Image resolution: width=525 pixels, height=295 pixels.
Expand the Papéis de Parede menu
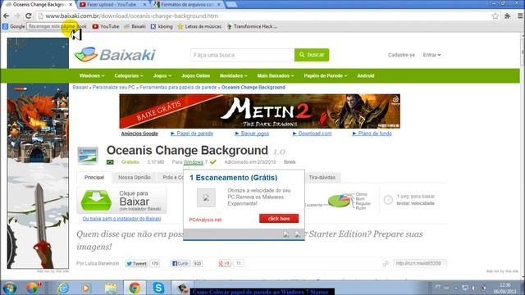point(326,76)
